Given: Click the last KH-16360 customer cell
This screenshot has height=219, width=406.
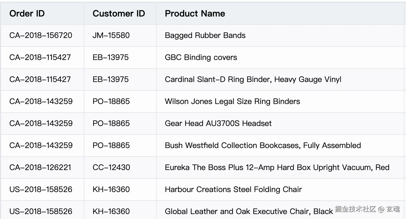Looking at the screenshot, I should click(111, 212).
